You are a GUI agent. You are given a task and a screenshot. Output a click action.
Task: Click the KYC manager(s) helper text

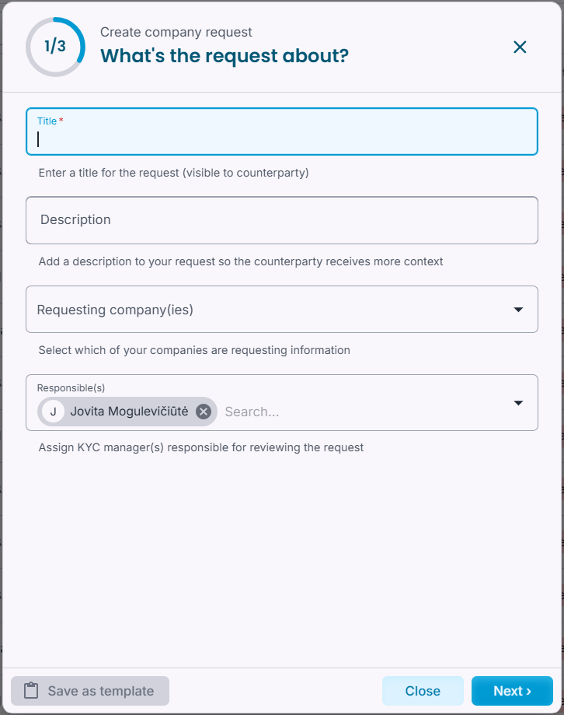click(x=200, y=447)
